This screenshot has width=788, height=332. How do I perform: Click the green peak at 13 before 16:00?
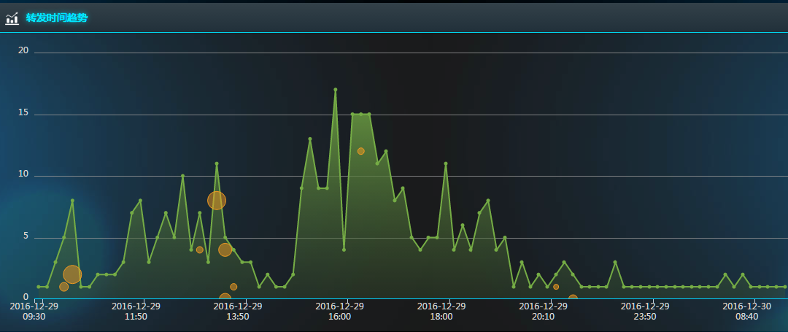pyautogui.click(x=310, y=139)
